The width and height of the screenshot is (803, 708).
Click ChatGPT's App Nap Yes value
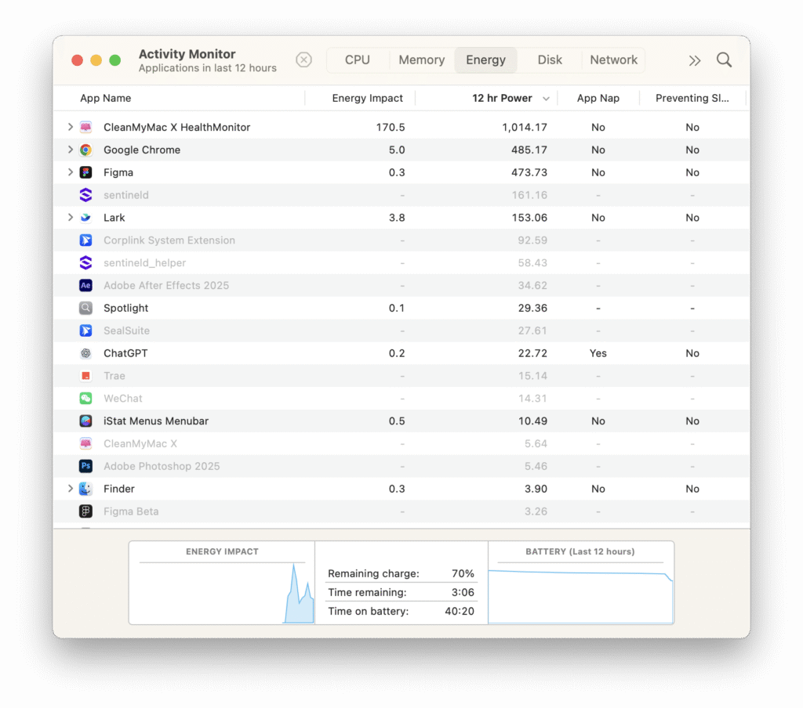coord(598,353)
